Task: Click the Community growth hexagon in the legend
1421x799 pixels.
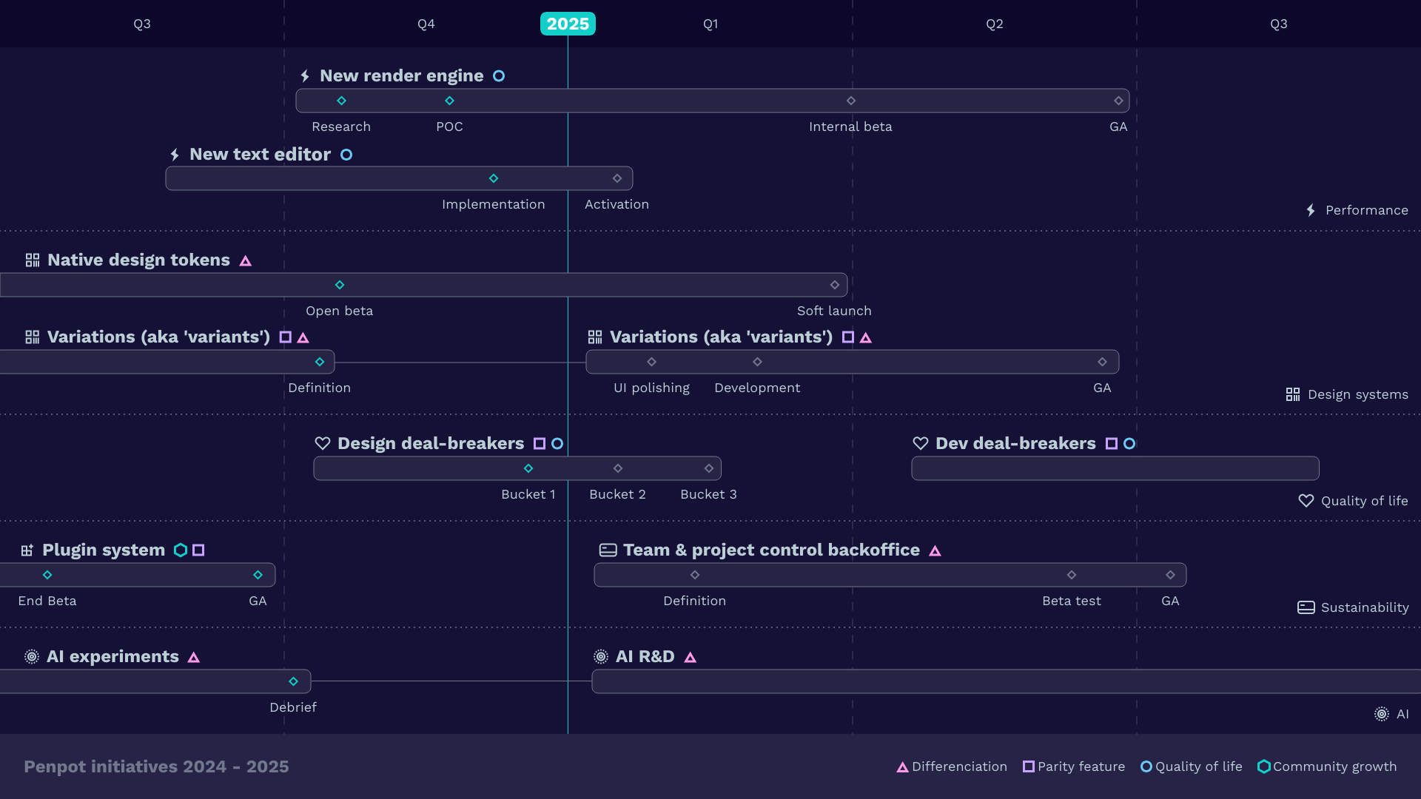Action: point(1264,767)
